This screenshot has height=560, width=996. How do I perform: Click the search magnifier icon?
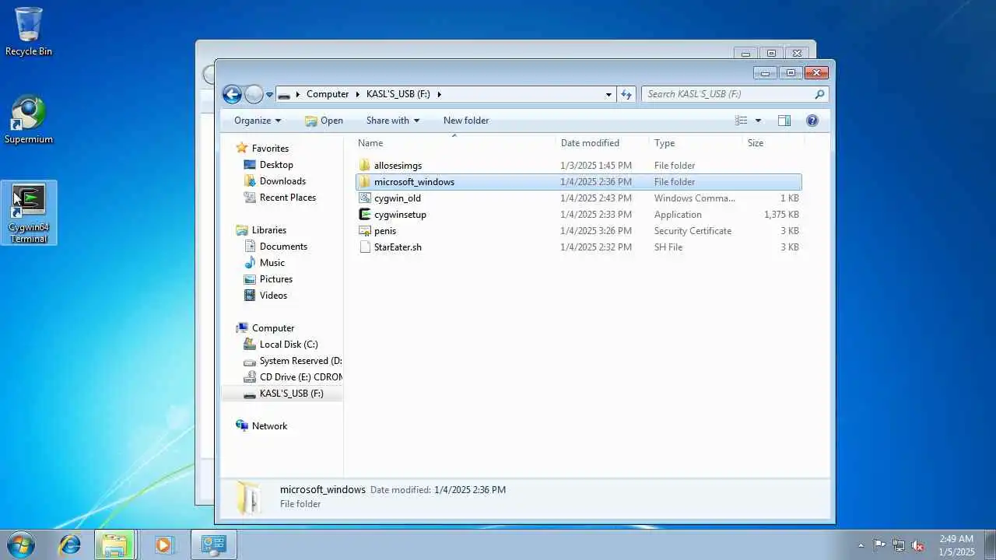tap(819, 94)
